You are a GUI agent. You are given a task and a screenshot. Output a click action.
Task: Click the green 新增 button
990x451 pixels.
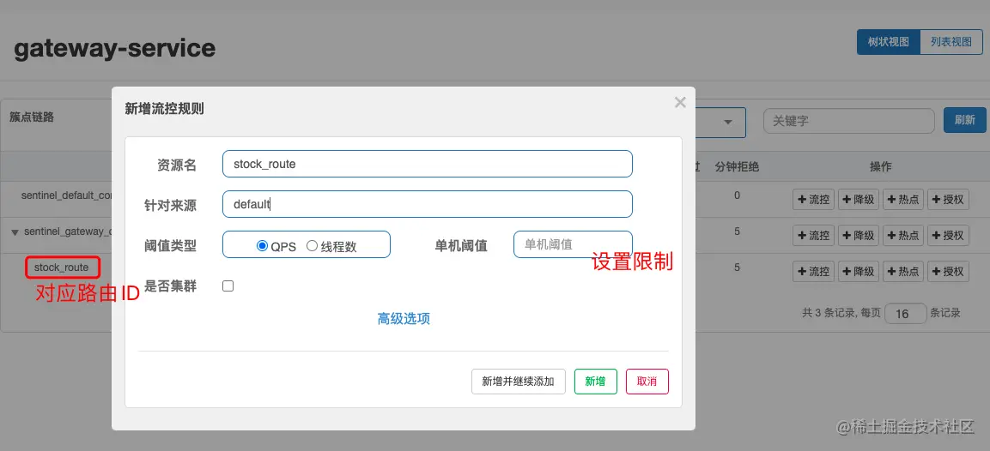pos(595,382)
